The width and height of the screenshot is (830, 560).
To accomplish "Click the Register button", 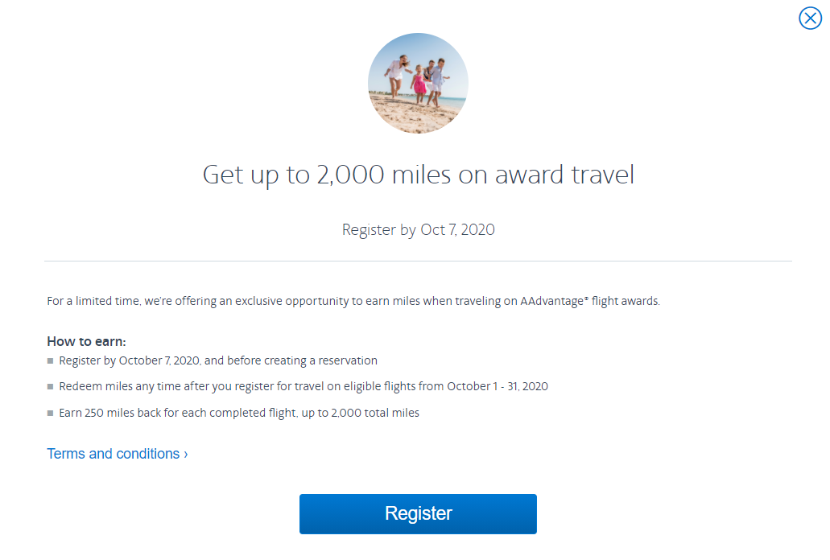I will coord(418,514).
